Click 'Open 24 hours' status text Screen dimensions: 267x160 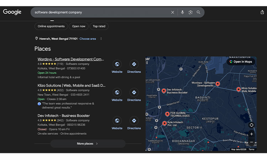47,73
